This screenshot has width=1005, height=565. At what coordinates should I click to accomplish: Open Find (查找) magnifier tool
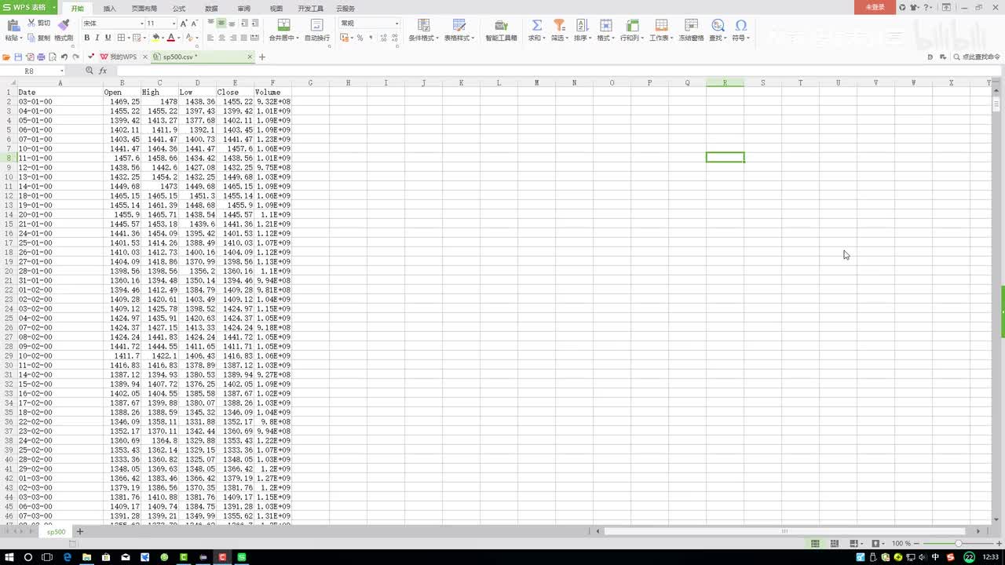click(718, 30)
